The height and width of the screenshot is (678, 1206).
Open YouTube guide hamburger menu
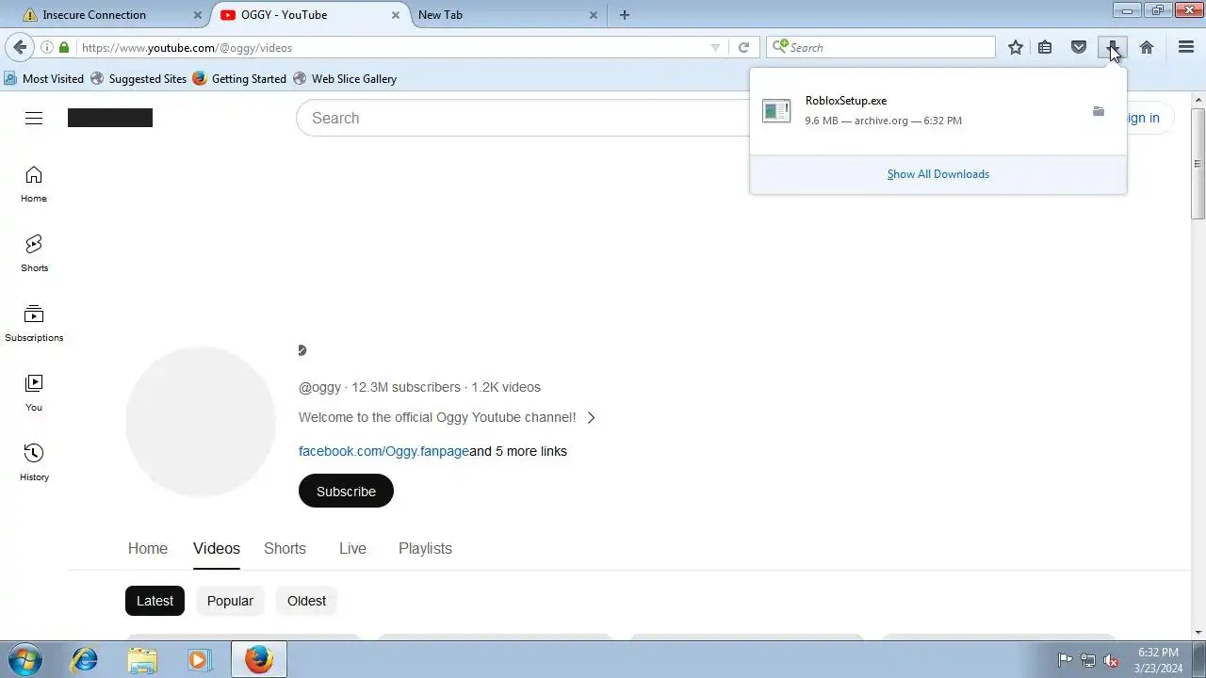coord(34,118)
